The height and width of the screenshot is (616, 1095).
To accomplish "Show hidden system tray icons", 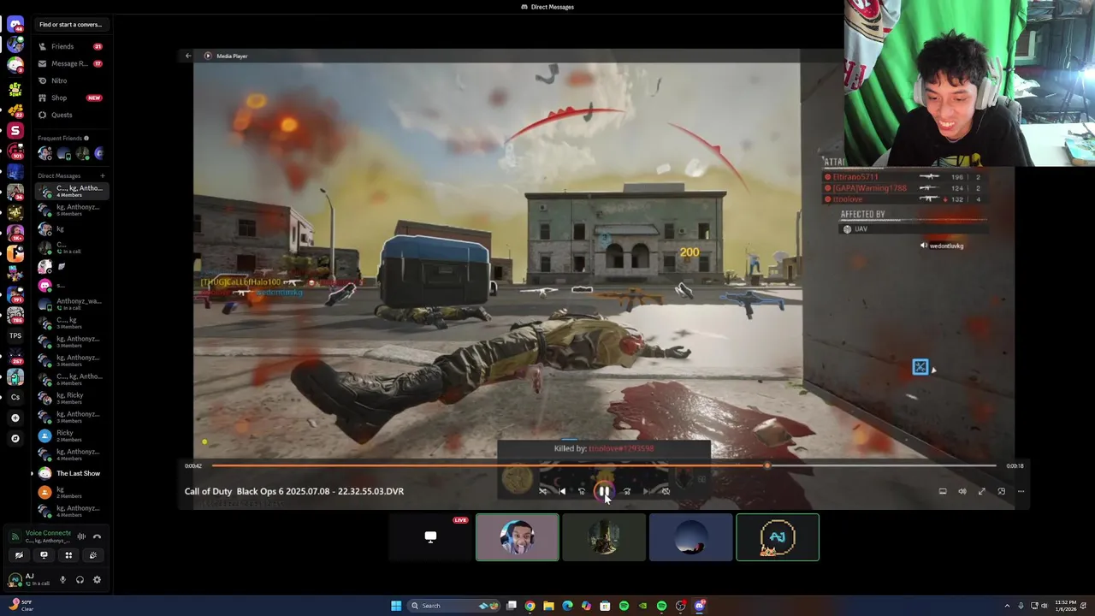I will pyautogui.click(x=1007, y=606).
